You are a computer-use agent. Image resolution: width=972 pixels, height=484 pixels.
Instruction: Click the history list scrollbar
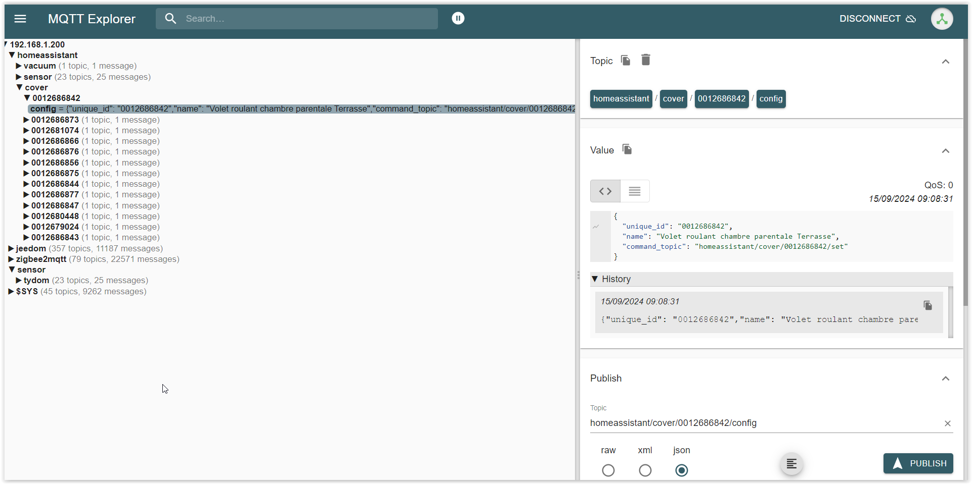950,312
